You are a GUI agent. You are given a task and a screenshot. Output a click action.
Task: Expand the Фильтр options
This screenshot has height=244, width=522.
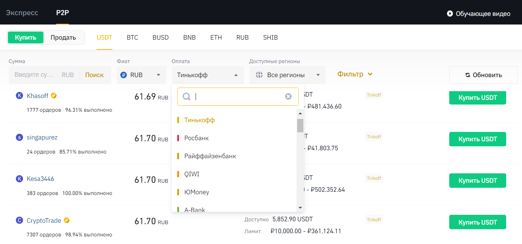(x=355, y=74)
